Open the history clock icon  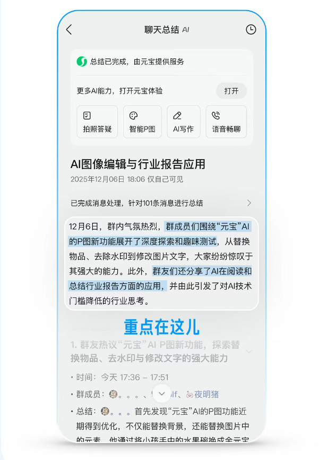coord(251,29)
